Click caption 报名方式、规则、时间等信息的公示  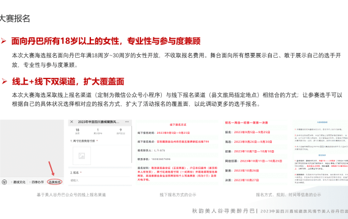tap(288, 195)
